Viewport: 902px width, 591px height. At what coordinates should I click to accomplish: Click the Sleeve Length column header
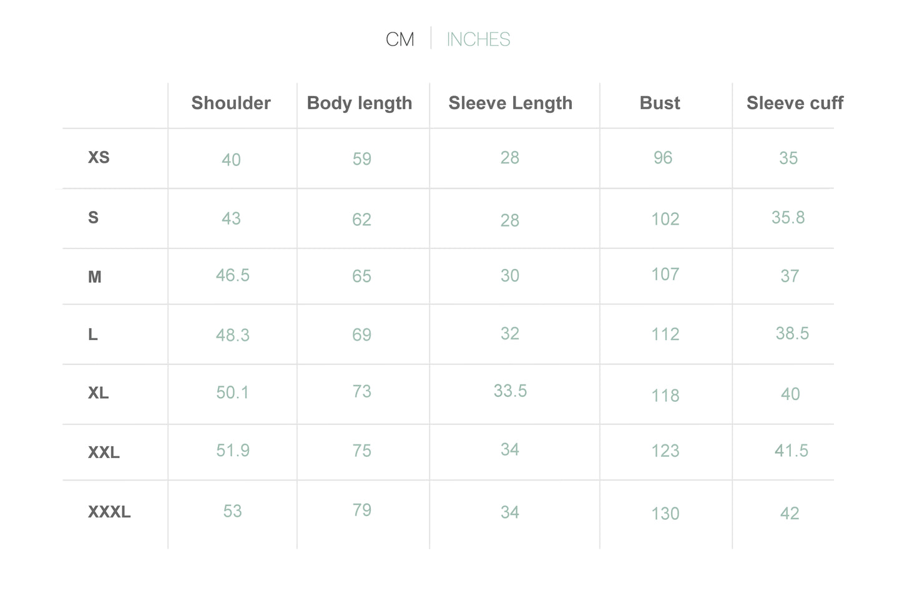point(511,104)
